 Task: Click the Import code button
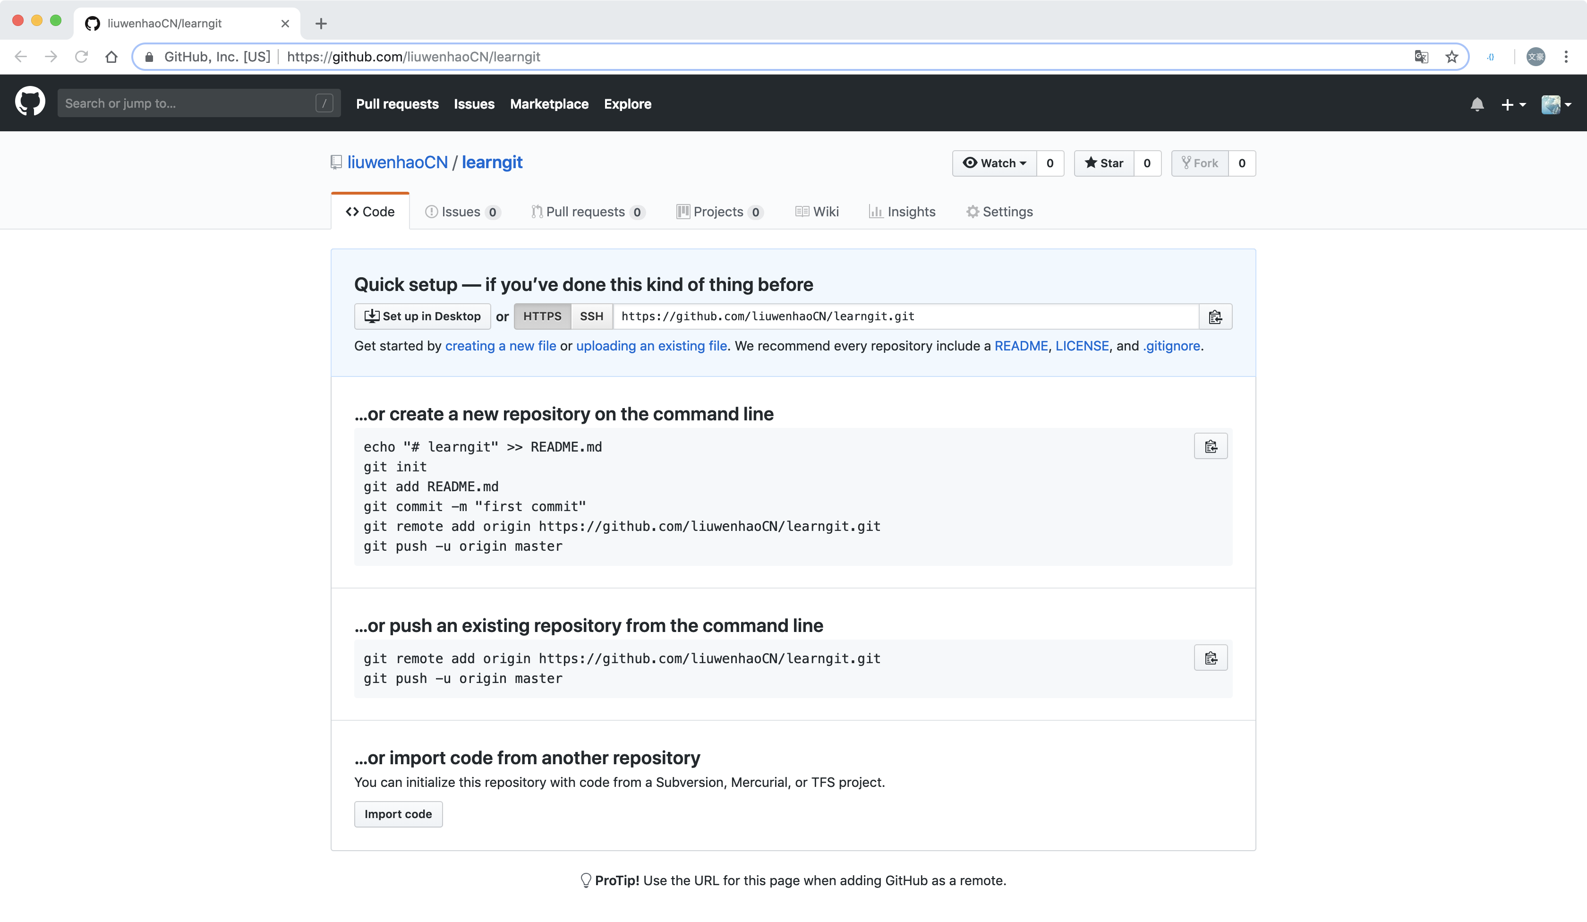point(398,814)
